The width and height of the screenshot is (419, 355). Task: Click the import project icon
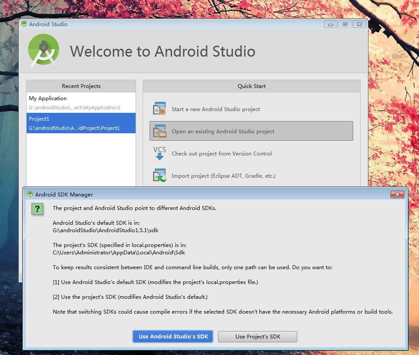[x=160, y=176]
